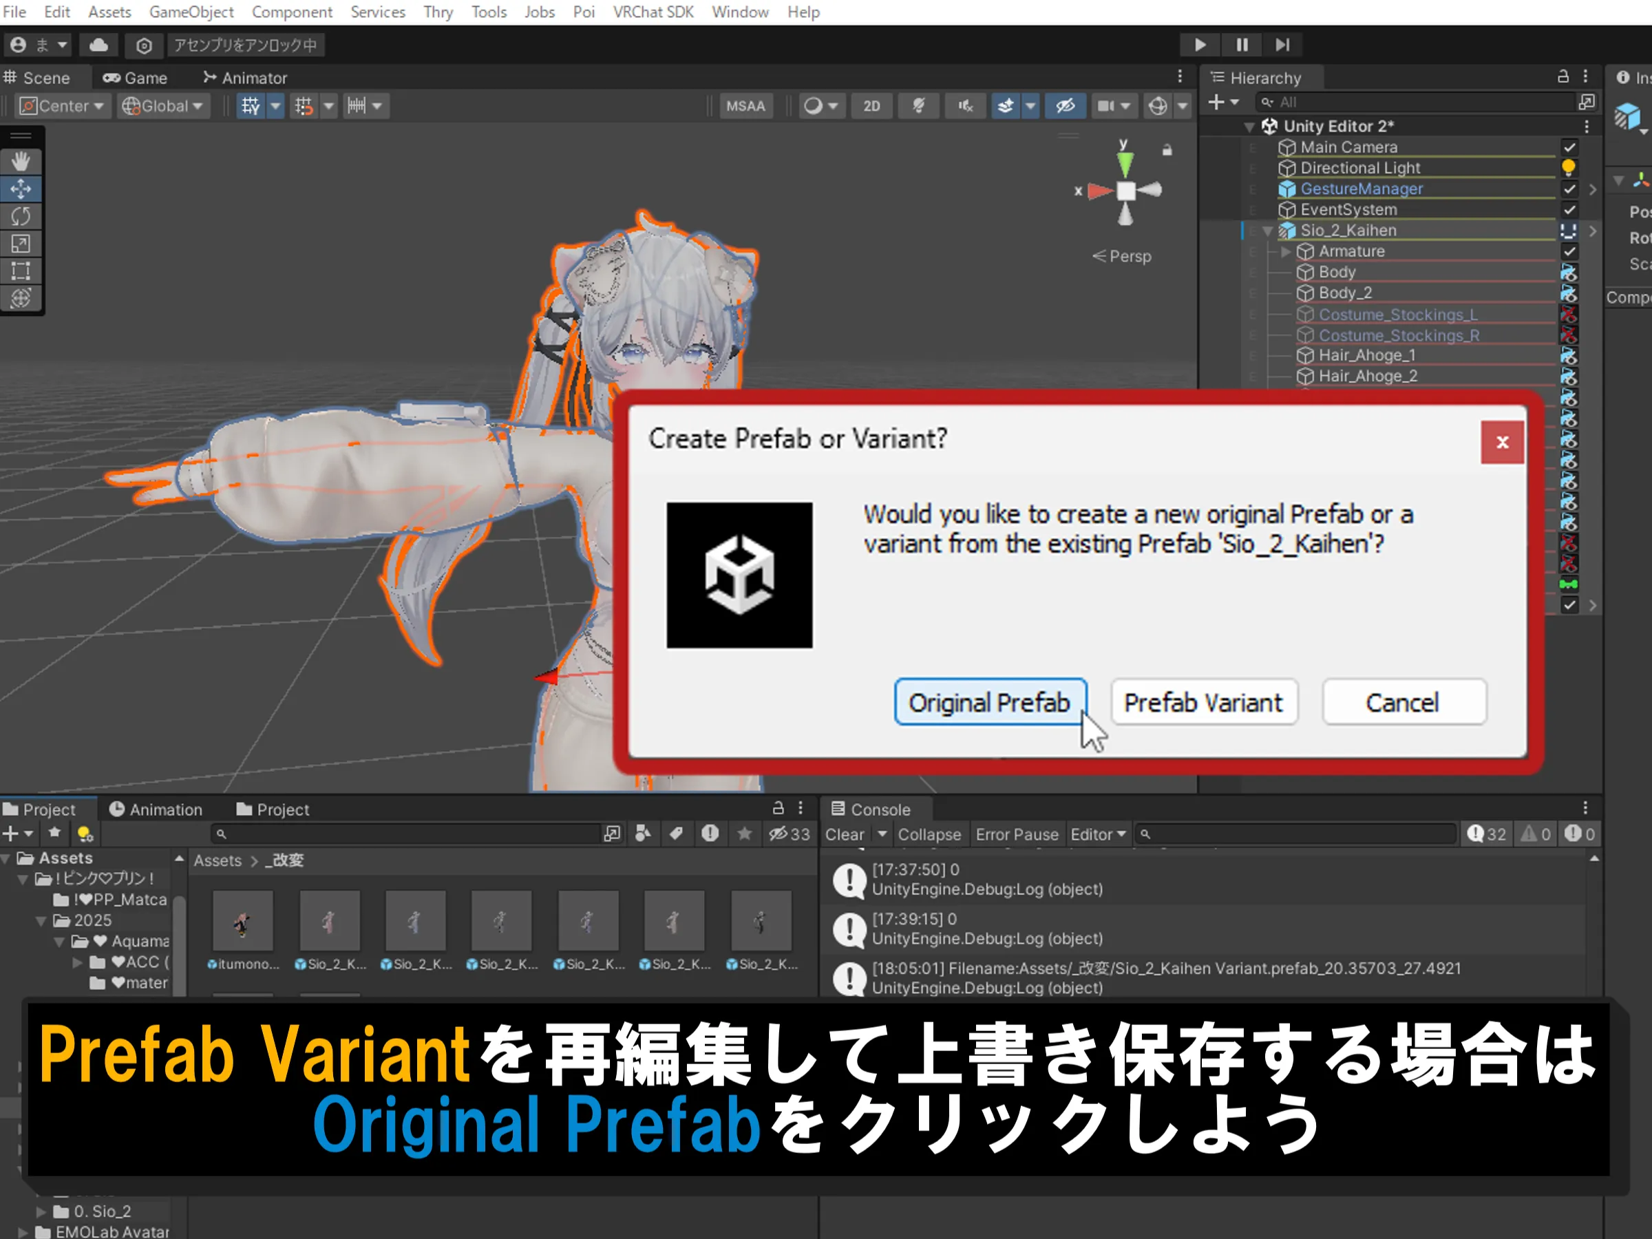Image resolution: width=1652 pixels, height=1239 pixels.
Task: Step one frame forward
Action: click(x=1282, y=45)
